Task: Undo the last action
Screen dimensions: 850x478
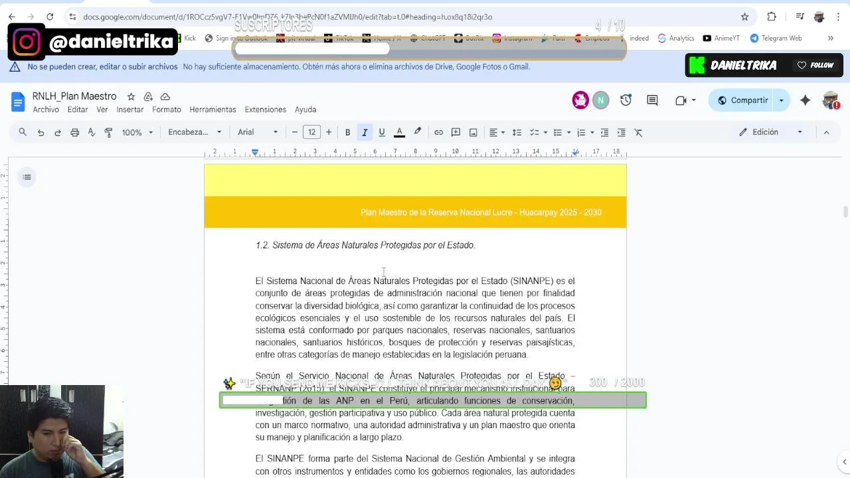Action: [x=41, y=132]
